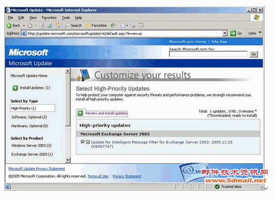
Task: Click the green Install Updates arrow icon
Action: pos(15,88)
